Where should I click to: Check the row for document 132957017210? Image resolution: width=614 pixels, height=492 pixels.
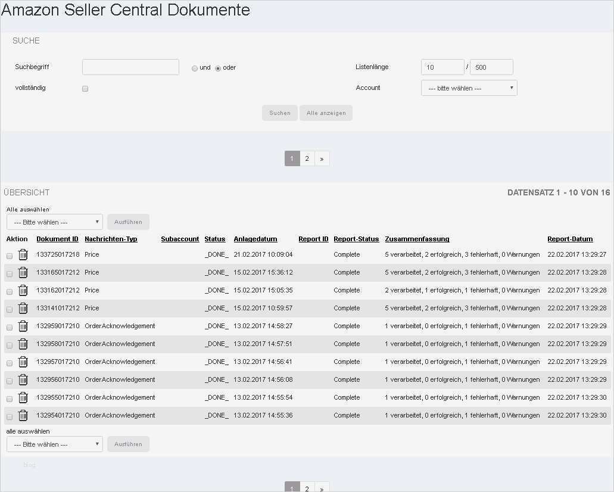(10, 363)
